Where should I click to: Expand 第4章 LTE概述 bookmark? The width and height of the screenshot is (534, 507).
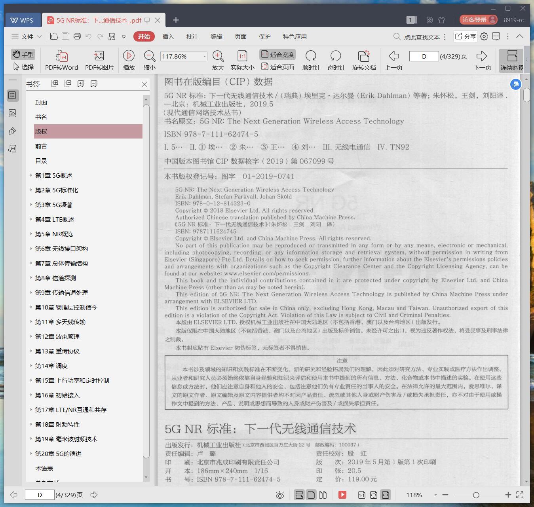(31, 219)
